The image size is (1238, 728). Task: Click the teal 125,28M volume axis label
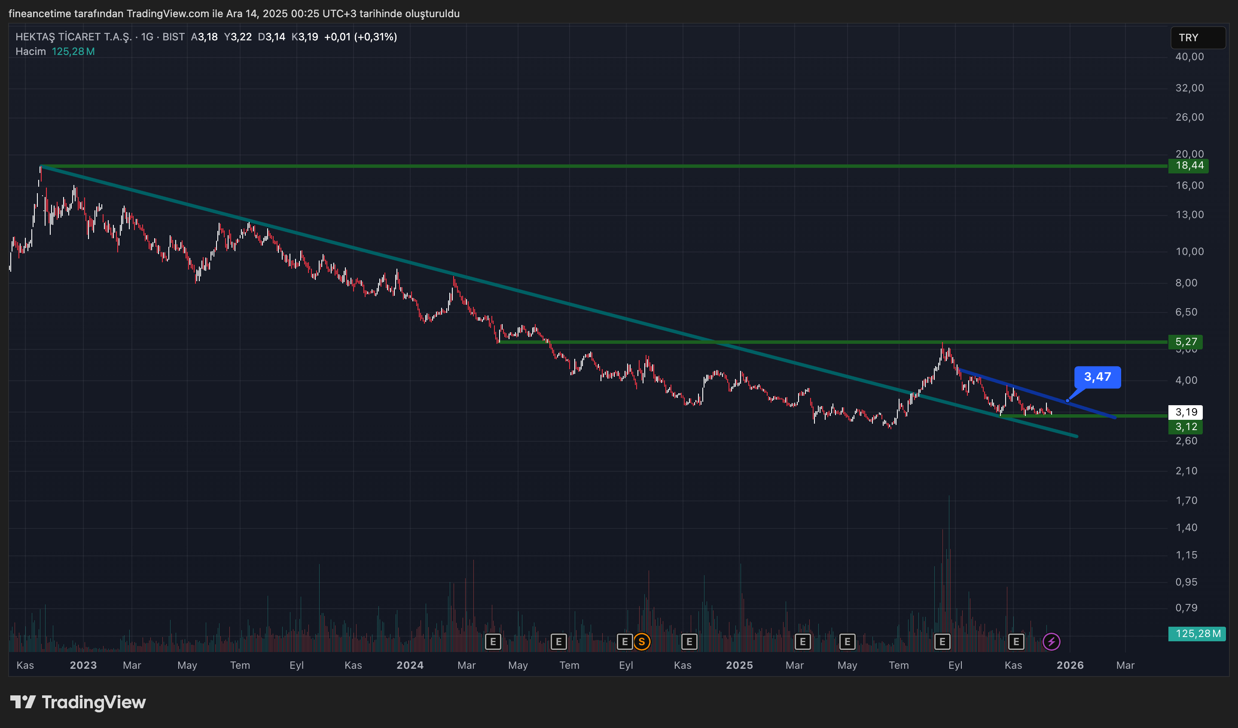(x=1197, y=633)
